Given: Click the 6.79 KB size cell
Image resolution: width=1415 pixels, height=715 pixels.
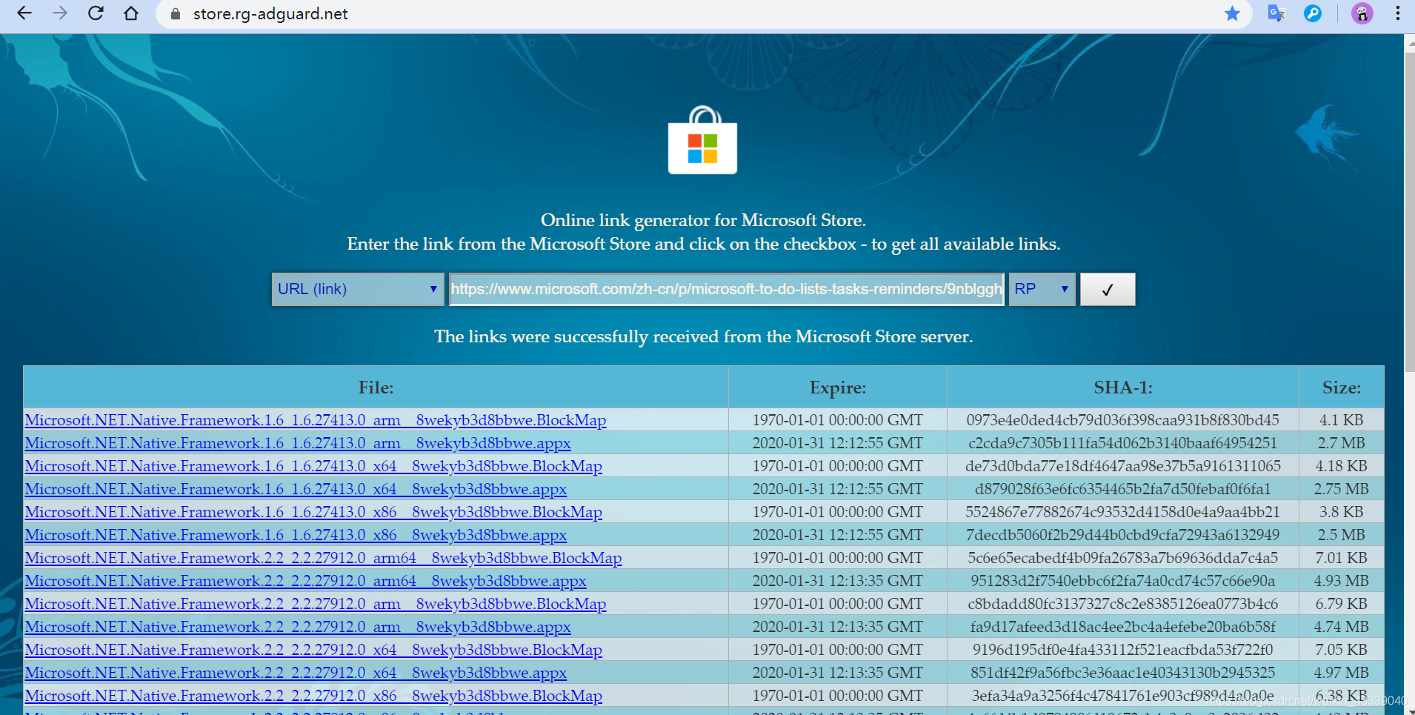Looking at the screenshot, I should click(1341, 604).
